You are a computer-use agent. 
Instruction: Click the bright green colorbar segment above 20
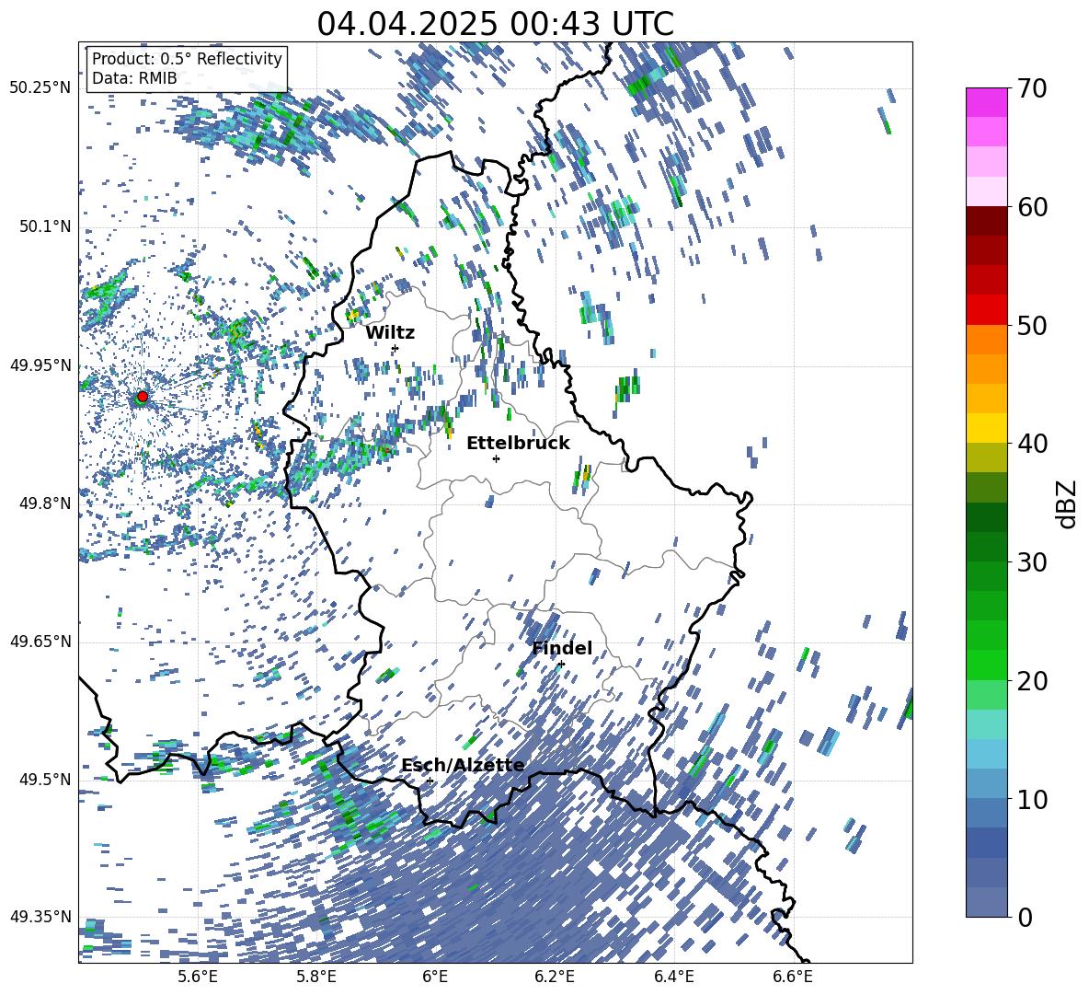(x=986, y=665)
